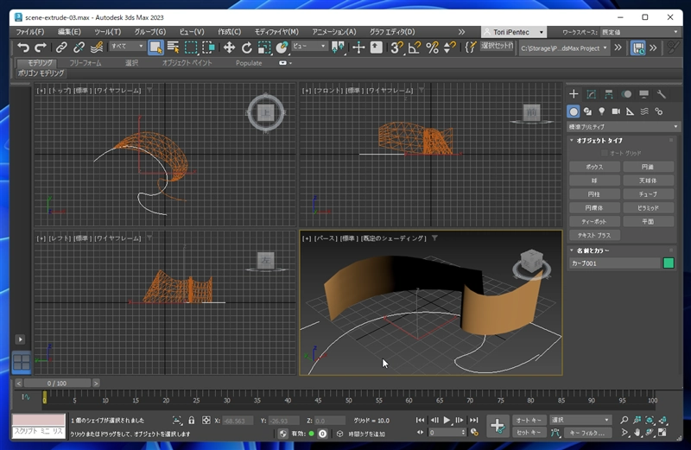Viewport: 691px width, 450px height.
Task: Open the reference coordinate ビュー dropdown
Action: tap(309, 46)
